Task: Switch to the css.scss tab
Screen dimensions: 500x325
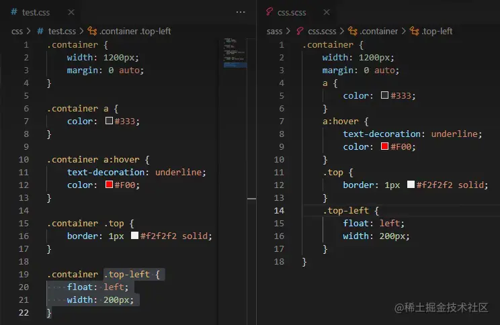Action: pyautogui.click(x=292, y=13)
